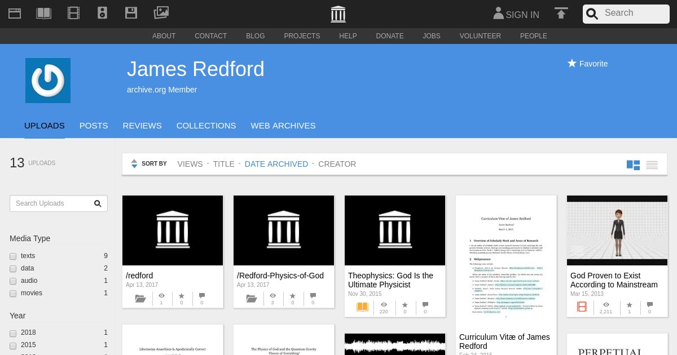Open the Theophysics item thumbnail
Screen dimensions: 677x355
(x=395, y=230)
